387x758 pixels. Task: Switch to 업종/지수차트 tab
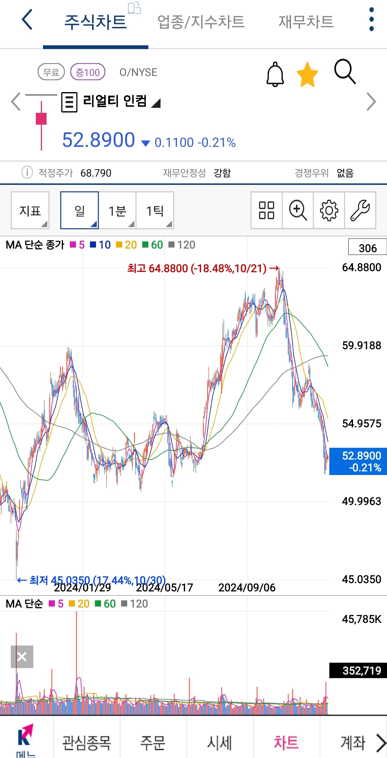[201, 22]
